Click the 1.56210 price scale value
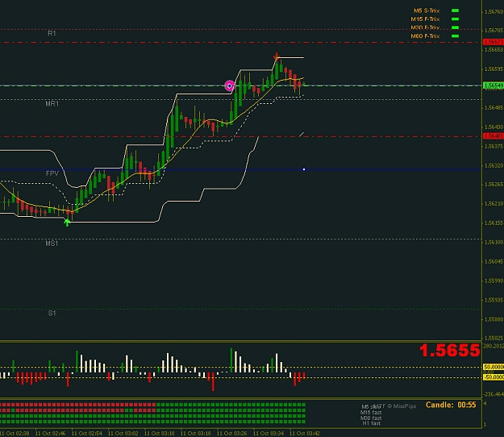The image size is (504, 437). coord(494,204)
